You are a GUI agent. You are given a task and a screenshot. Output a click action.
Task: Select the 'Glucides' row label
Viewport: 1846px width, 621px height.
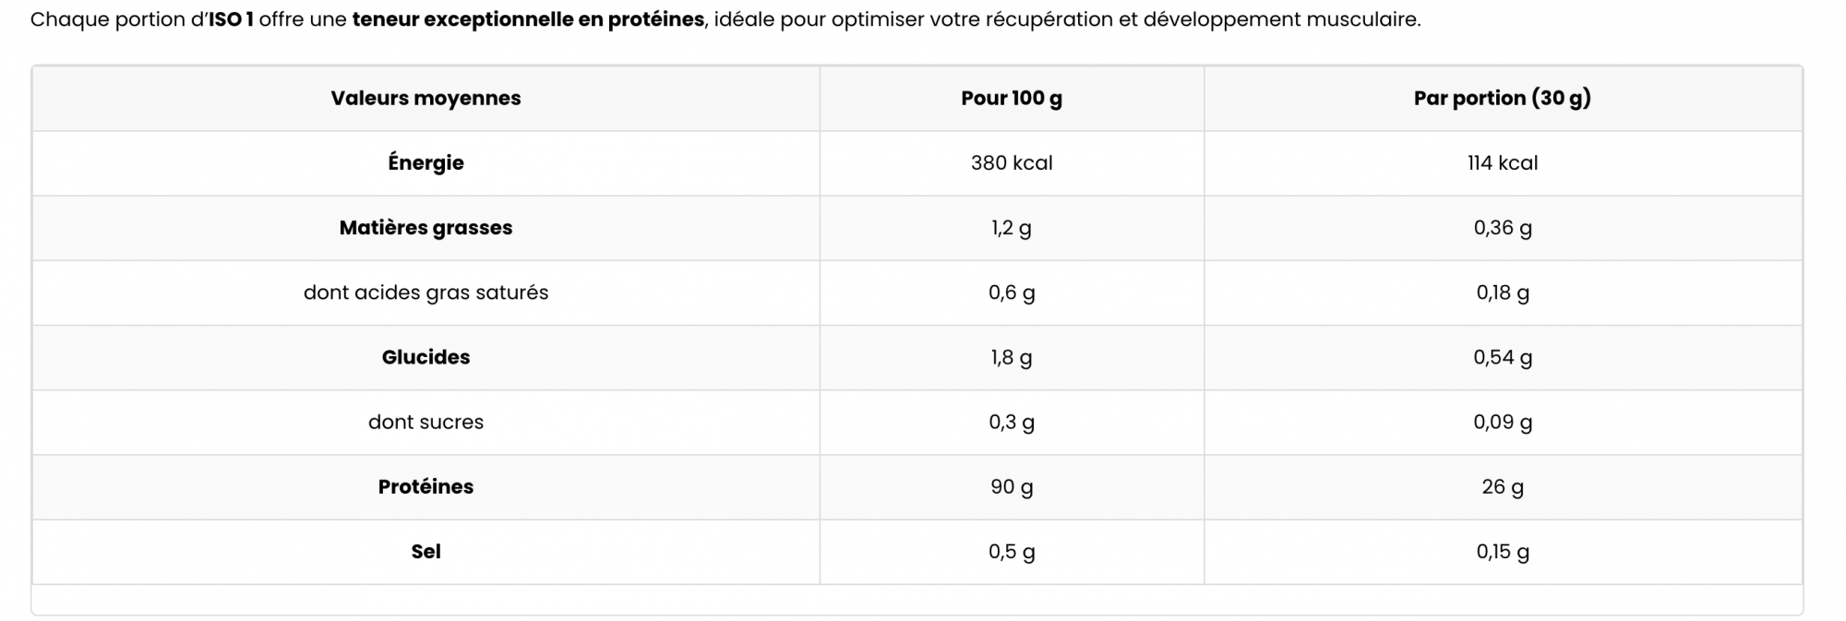pos(426,357)
